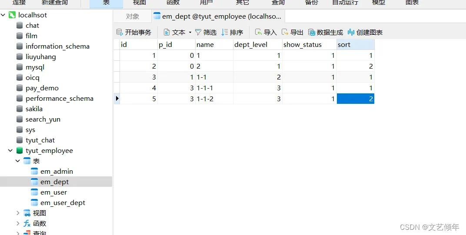Click the p_id column header

[x=176, y=45]
